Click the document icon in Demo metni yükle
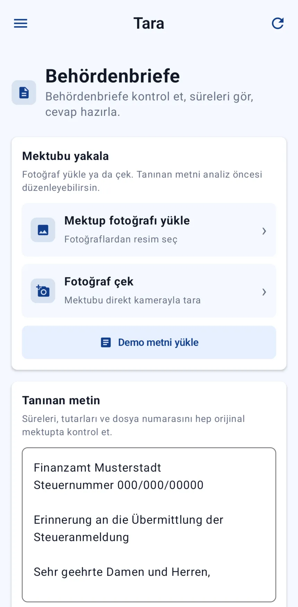The width and height of the screenshot is (298, 607). [x=106, y=342]
